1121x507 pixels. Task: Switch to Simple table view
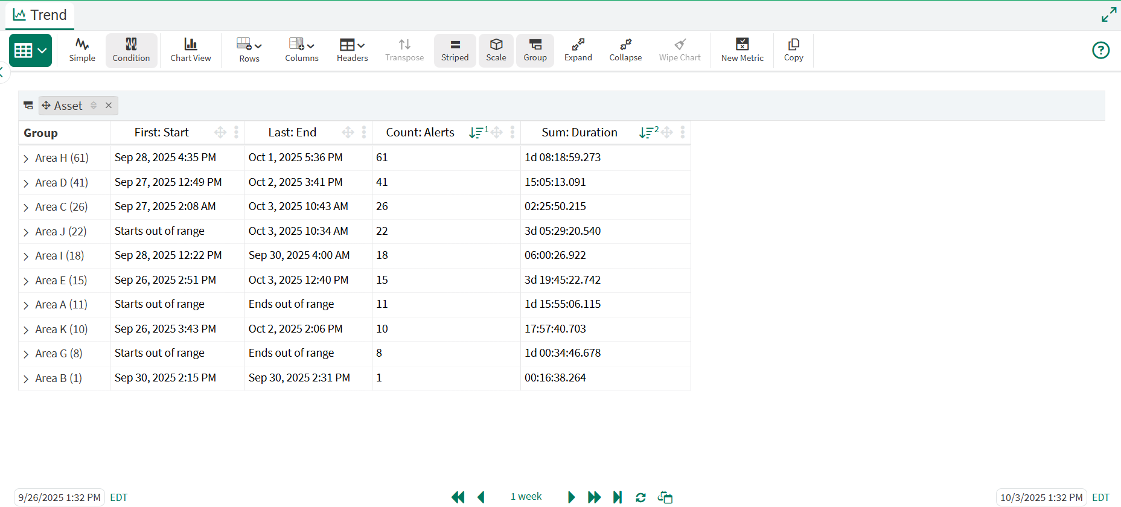(x=82, y=50)
